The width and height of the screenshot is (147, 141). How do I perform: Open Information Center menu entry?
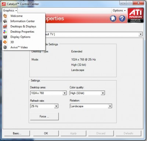click(x=22, y=21)
